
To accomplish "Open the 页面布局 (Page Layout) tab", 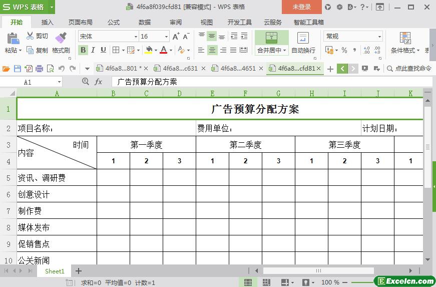I will tap(81, 22).
